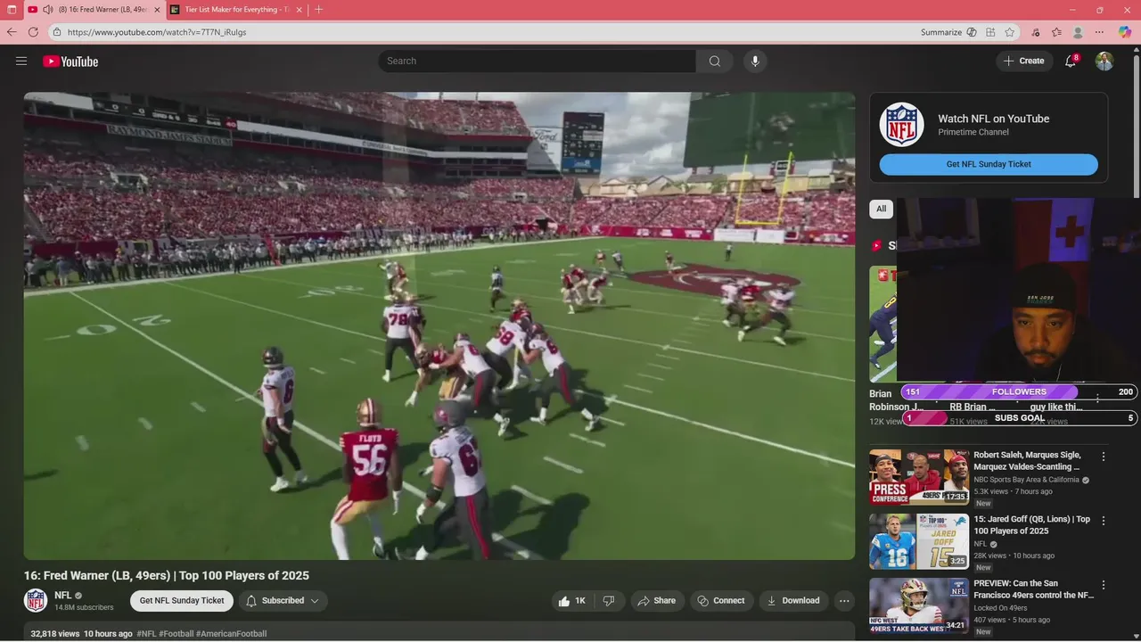Mute tab using speaker icon

pos(48,10)
